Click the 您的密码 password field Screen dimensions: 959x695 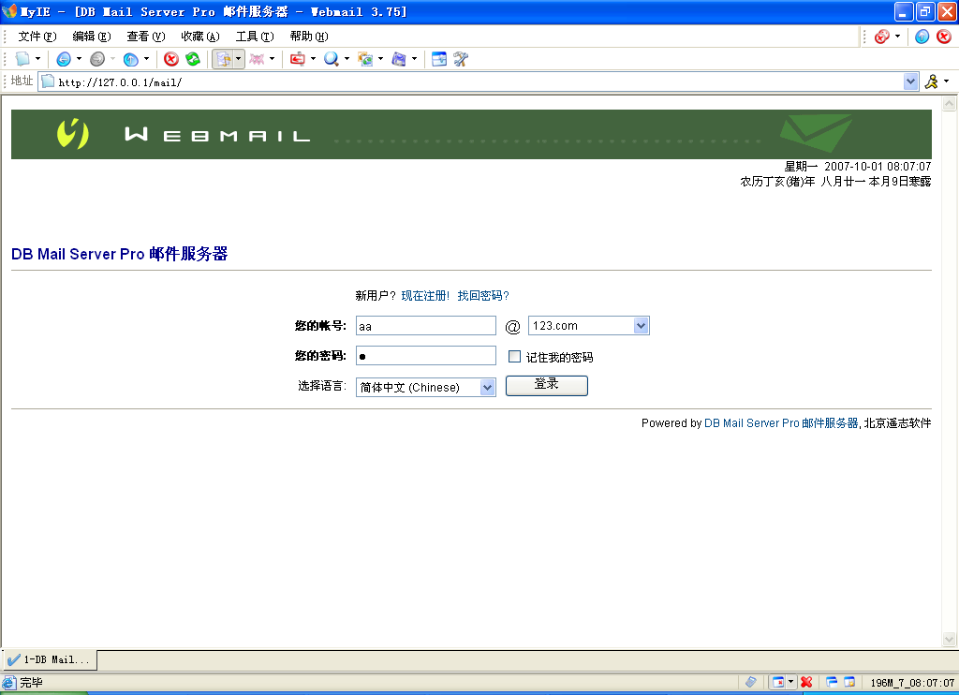pos(426,355)
